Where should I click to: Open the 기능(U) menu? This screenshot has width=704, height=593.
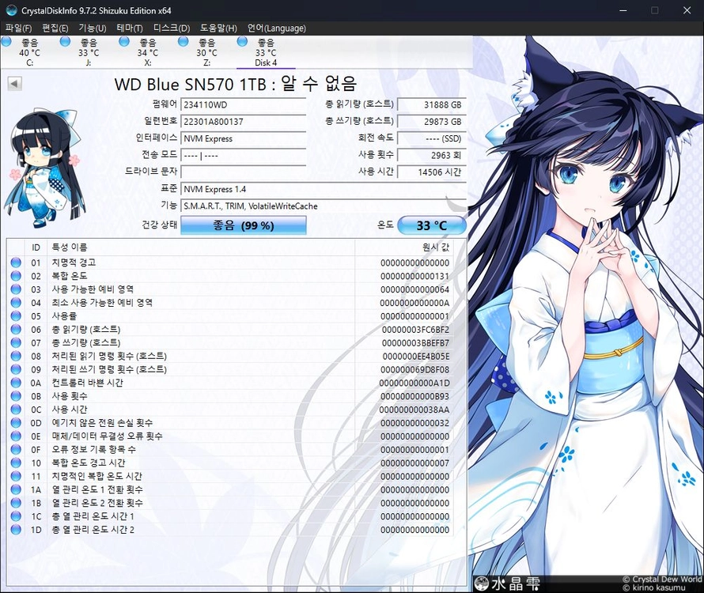tap(93, 28)
